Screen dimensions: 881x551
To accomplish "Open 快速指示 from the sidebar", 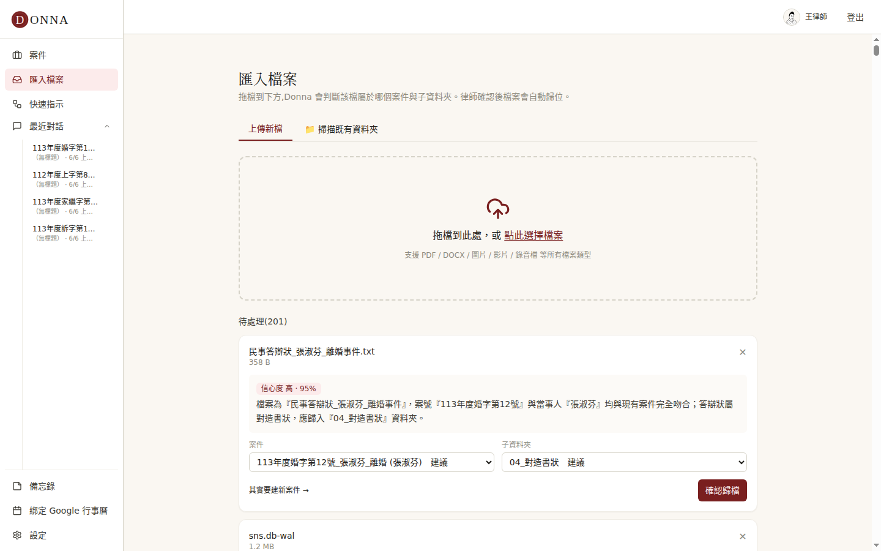I will pyautogui.click(x=61, y=104).
